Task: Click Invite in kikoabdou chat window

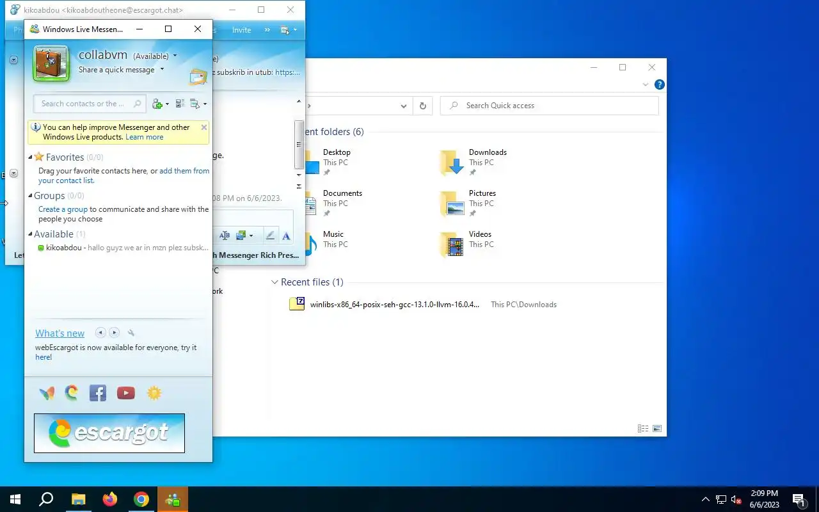Action: point(241,30)
